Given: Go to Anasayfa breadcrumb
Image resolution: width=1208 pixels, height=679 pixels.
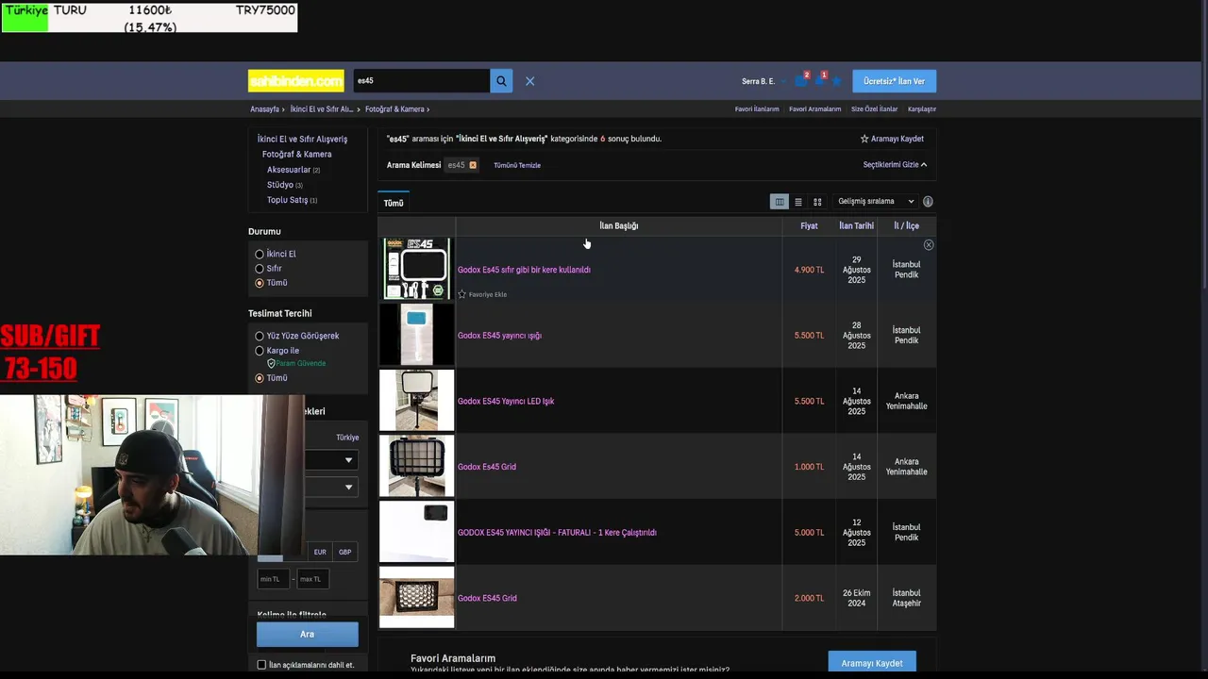Looking at the screenshot, I should (264, 109).
